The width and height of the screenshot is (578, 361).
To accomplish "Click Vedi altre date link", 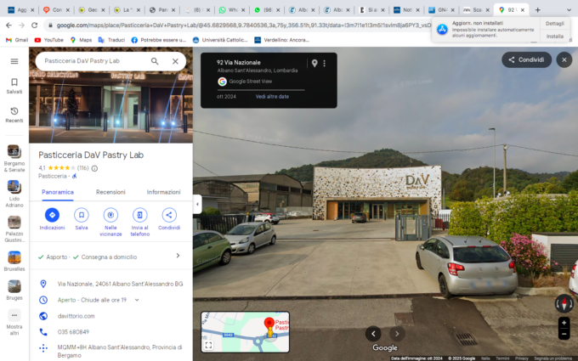I will [x=272, y=97].
